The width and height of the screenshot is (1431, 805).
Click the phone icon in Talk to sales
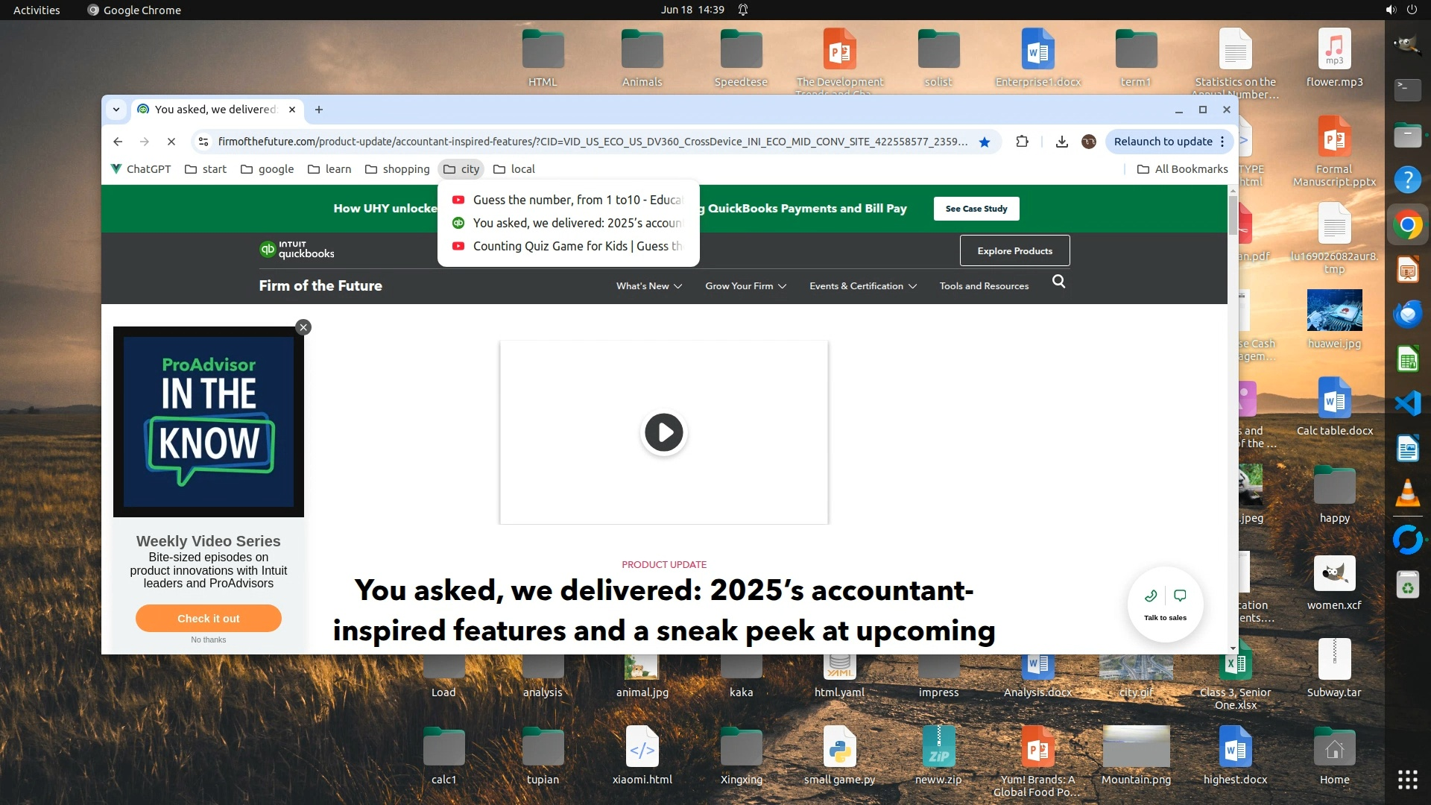click(1151, 596)
